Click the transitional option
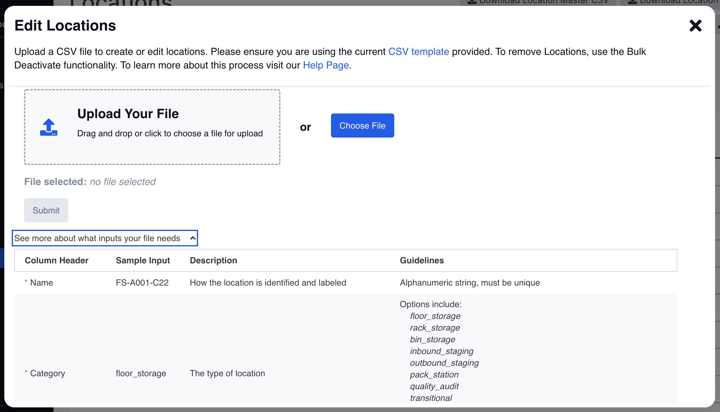Viewport: 720px width, 412px height. [431, 398]
